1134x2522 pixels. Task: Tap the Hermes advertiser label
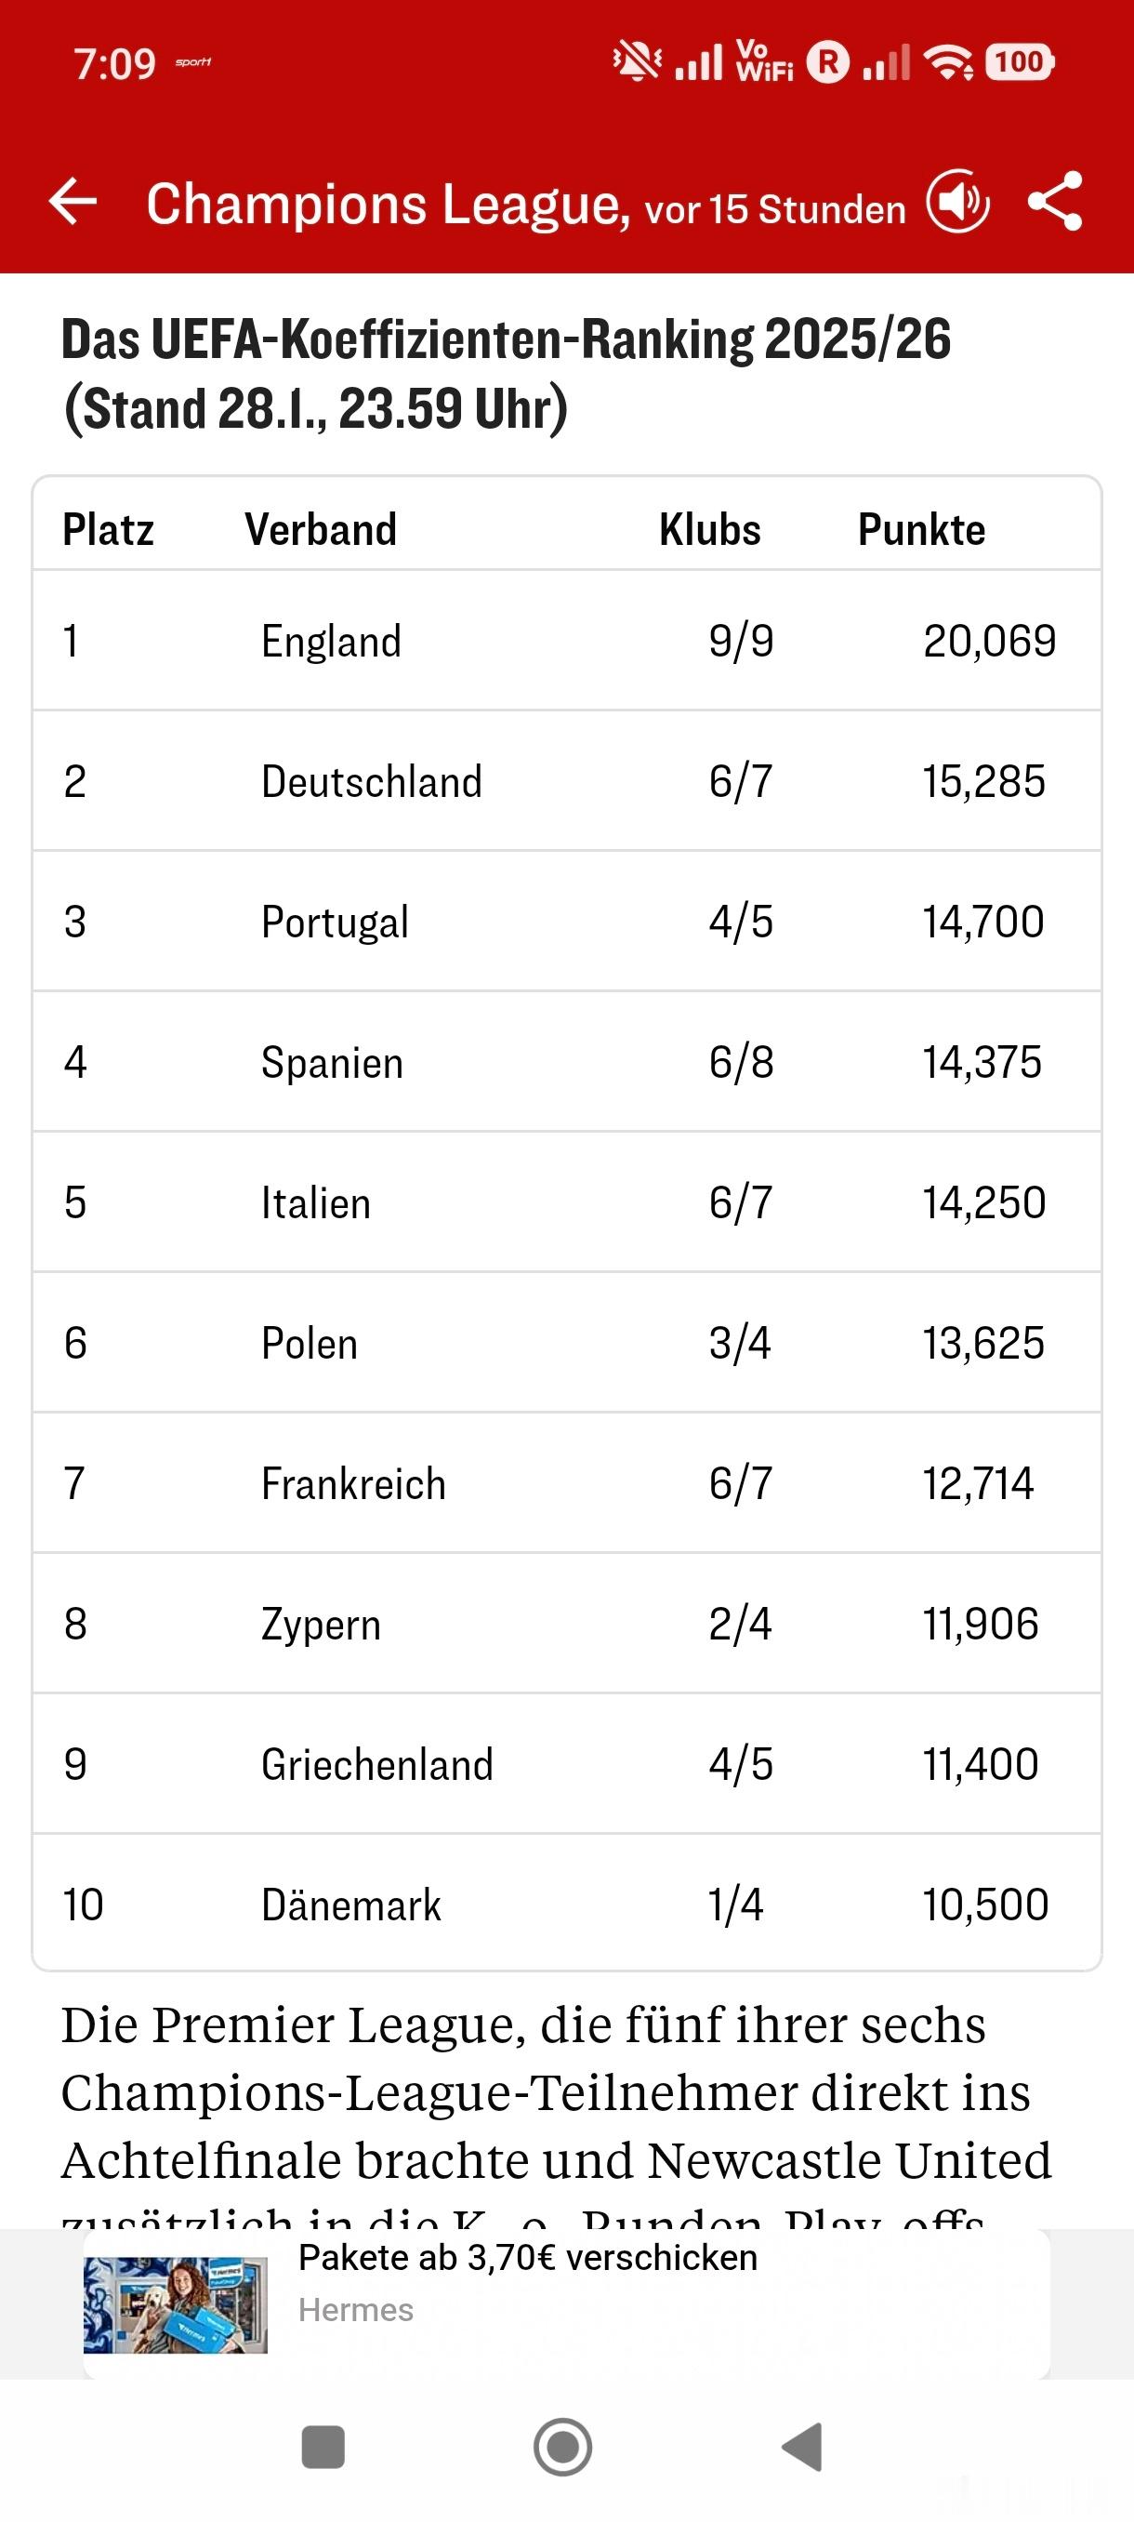[x=356, y=2310]
